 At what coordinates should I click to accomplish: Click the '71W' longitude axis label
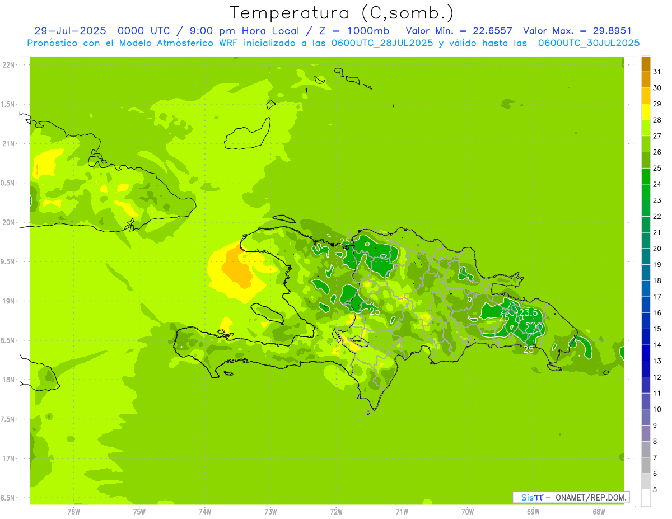click(x=402, y=512)
